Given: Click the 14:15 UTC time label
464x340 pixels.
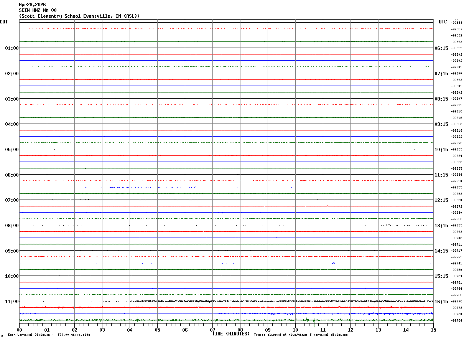Looking at the screenshot, I should (x=441, y=251).
